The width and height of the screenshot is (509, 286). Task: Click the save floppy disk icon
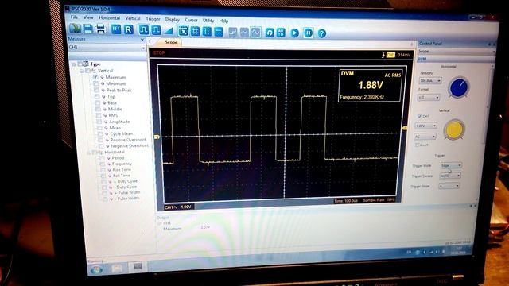[x=88, y=29]
